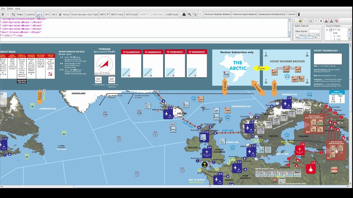The image size is (353, 198).
Task: Open the zoom level dropdown magnifier
Action: point(195,14)
